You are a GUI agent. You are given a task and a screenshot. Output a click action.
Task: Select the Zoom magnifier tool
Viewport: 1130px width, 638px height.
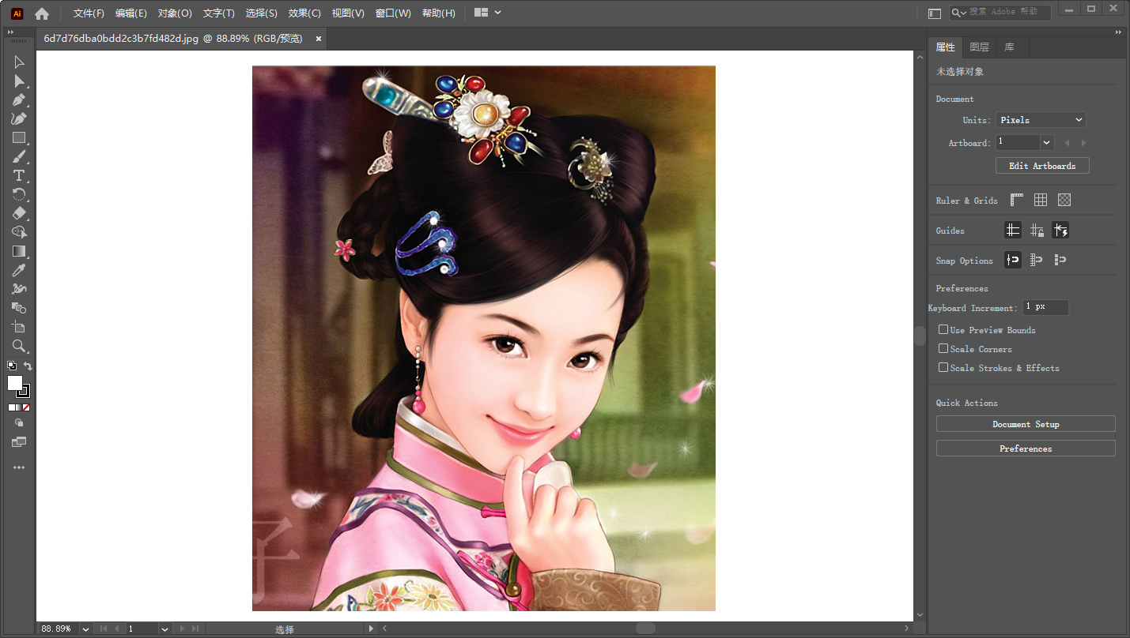19,346
